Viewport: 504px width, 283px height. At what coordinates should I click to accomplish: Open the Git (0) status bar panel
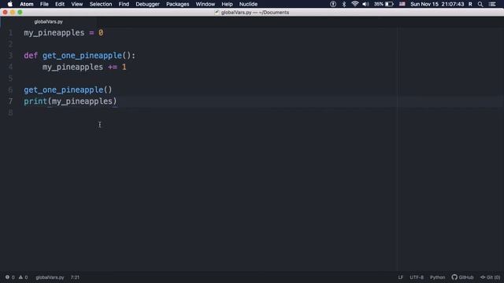pyautogui.click(x=490, y=277)
